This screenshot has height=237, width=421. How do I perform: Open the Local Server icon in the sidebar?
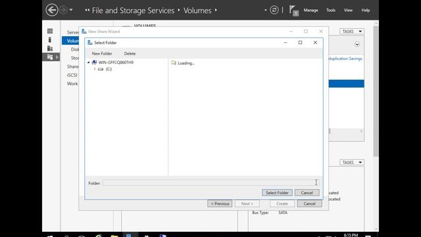(50, 39)
